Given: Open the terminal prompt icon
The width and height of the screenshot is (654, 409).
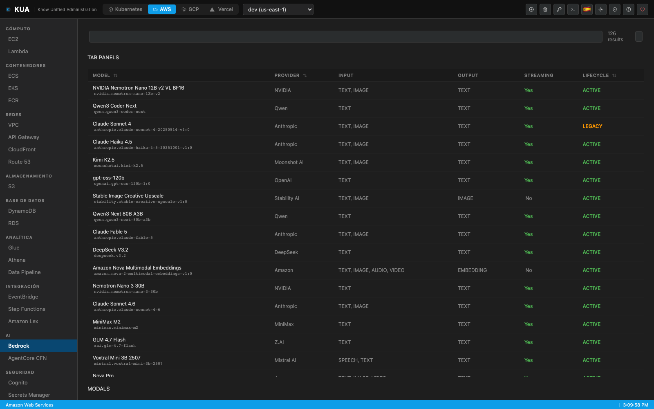Looking at the screenshot, I should click(x=573, y=9).
